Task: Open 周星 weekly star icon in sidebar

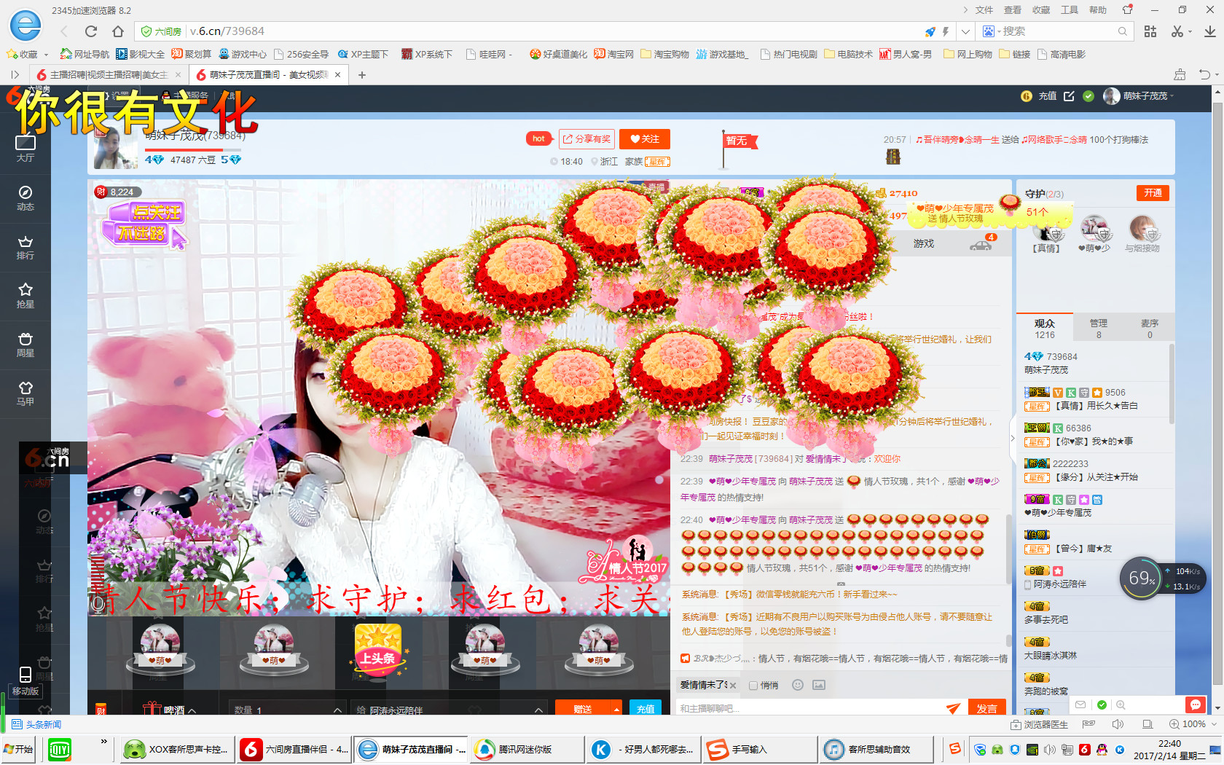Action: pos(25,345)
